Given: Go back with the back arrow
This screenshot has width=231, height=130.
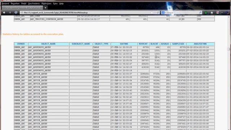Looking at the screenshot, I should point(4,13).
